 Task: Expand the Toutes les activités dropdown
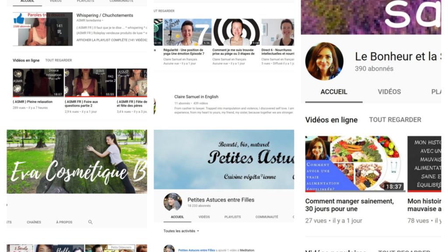181,231
